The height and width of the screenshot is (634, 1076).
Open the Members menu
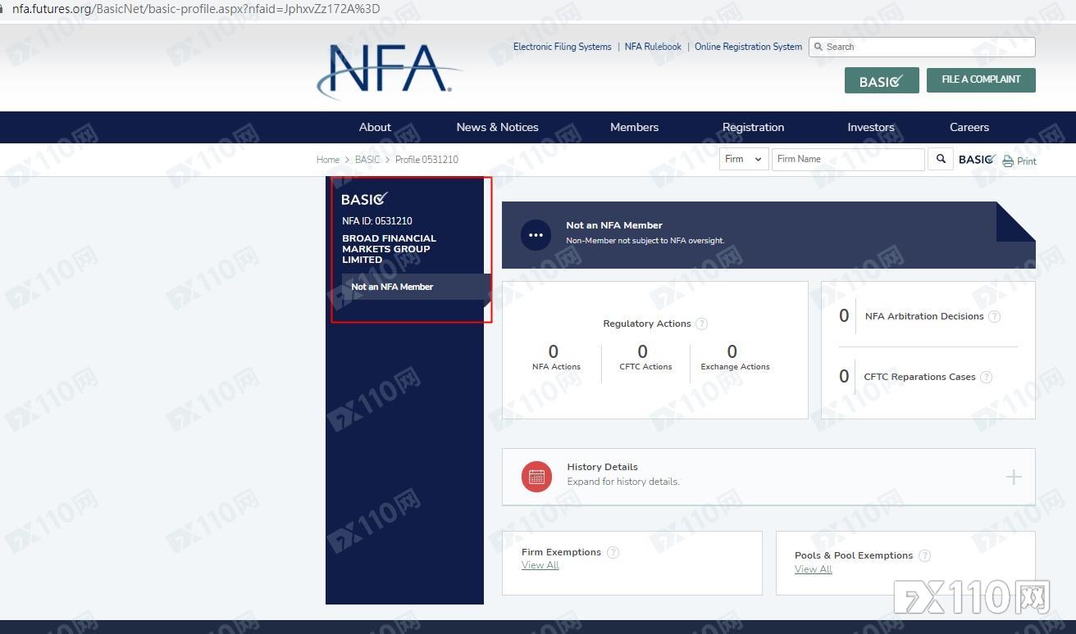(634, 127)
